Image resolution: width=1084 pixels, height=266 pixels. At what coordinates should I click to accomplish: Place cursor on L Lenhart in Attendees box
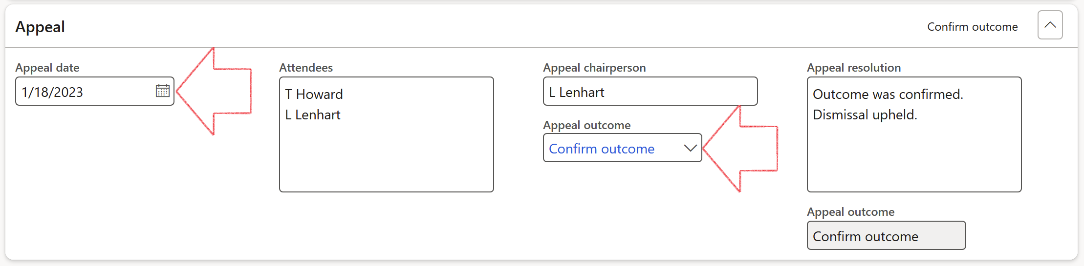point(313,115)
